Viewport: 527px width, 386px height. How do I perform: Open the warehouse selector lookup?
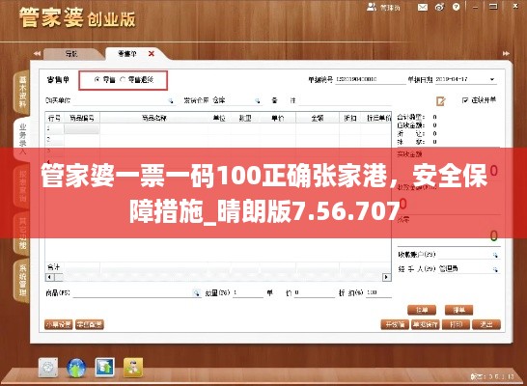[x=257, y=100]
